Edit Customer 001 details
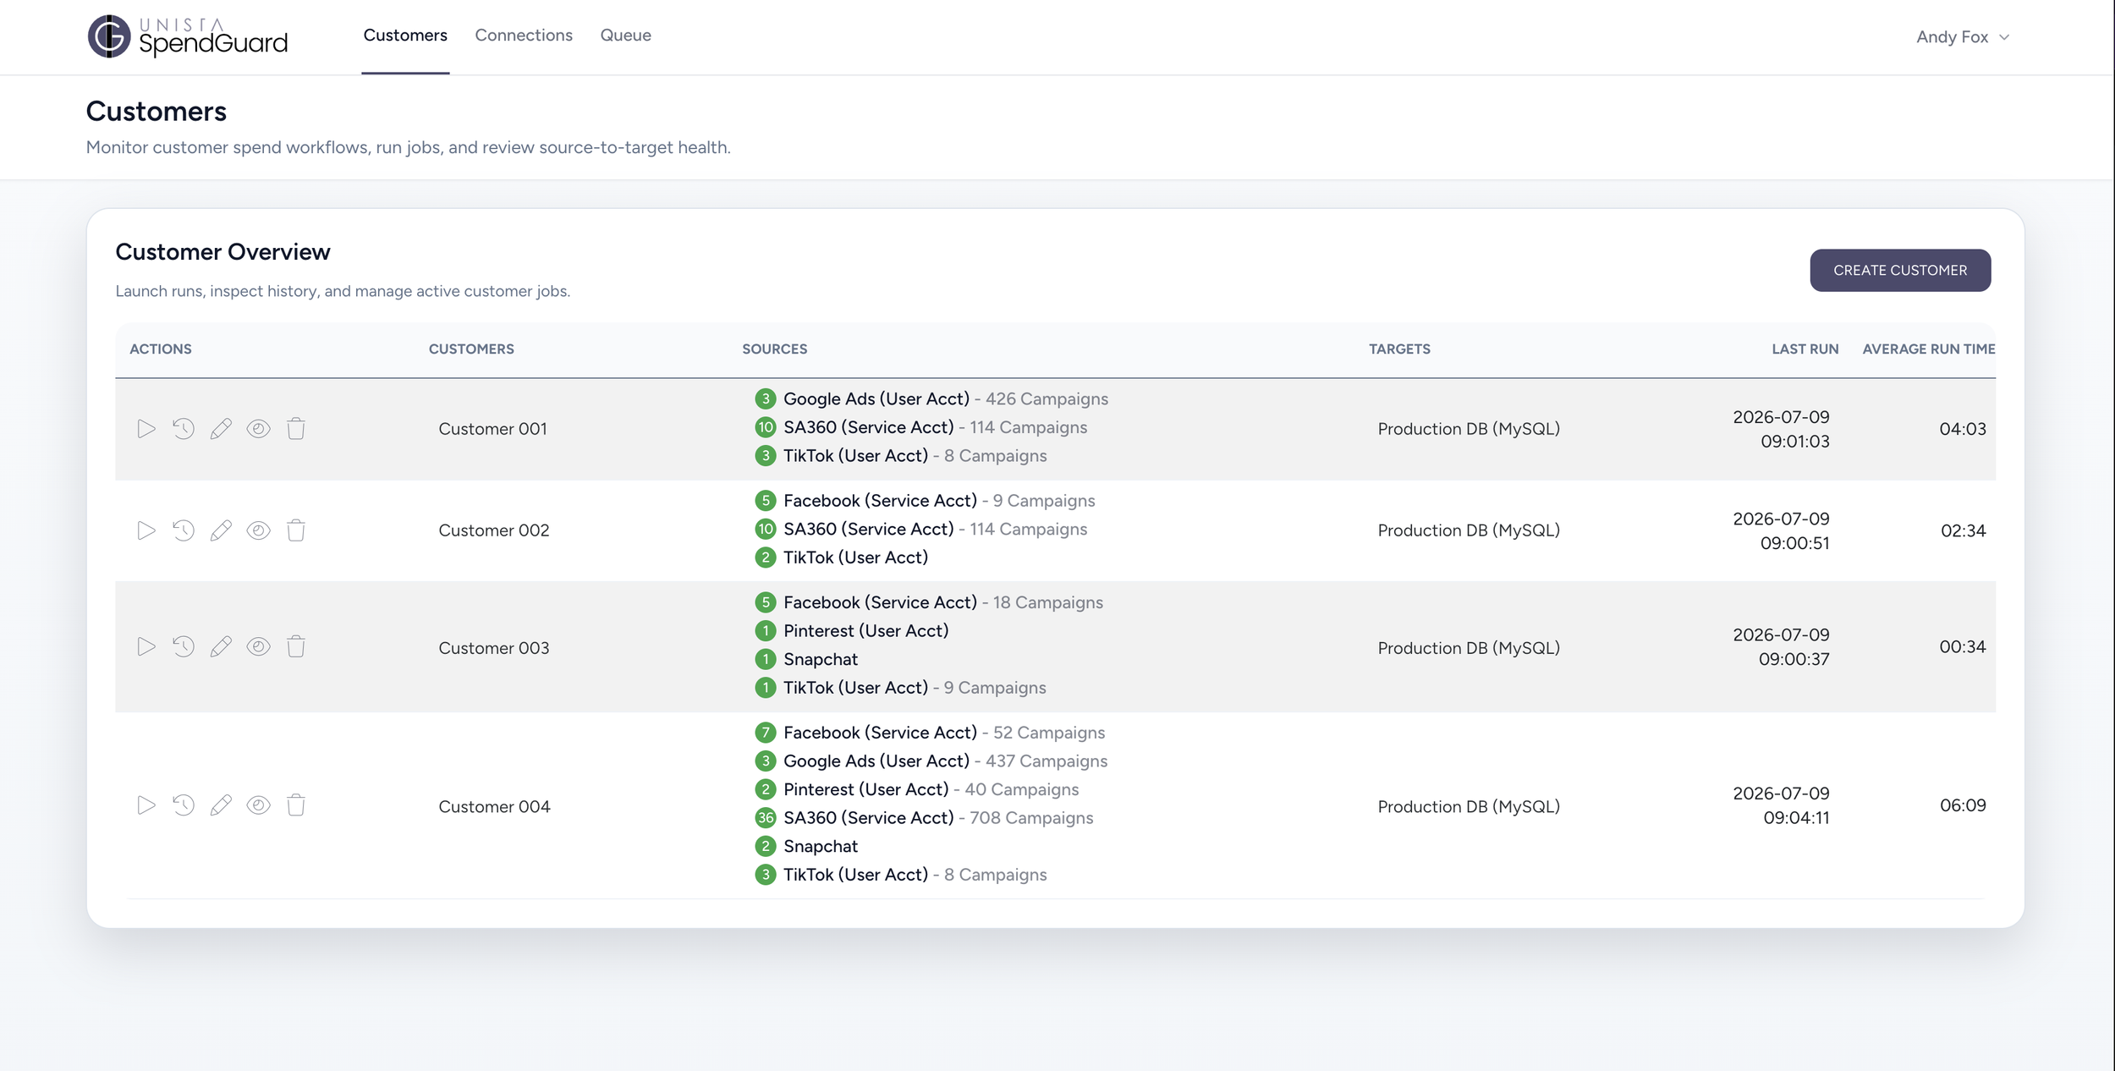 pos(221,429)
